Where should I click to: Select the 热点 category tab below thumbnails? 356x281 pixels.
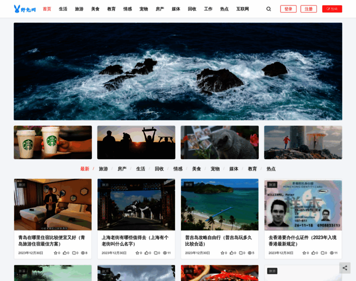click(271, 169)
